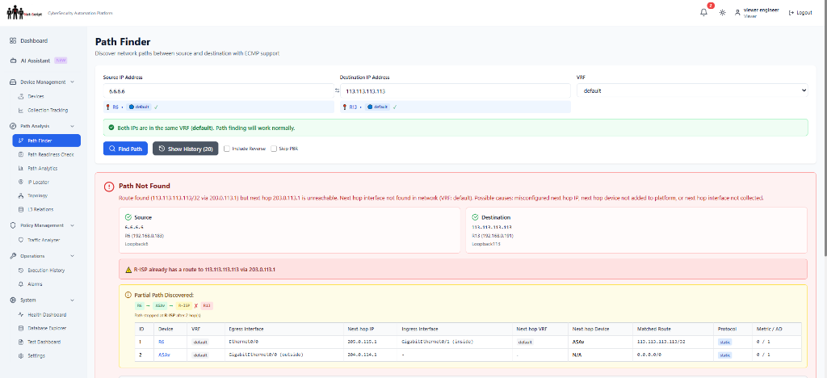Collapse the Policy Management section
Image resolution: width=827 pixels, height=378 pixels.
pos(44,225)
